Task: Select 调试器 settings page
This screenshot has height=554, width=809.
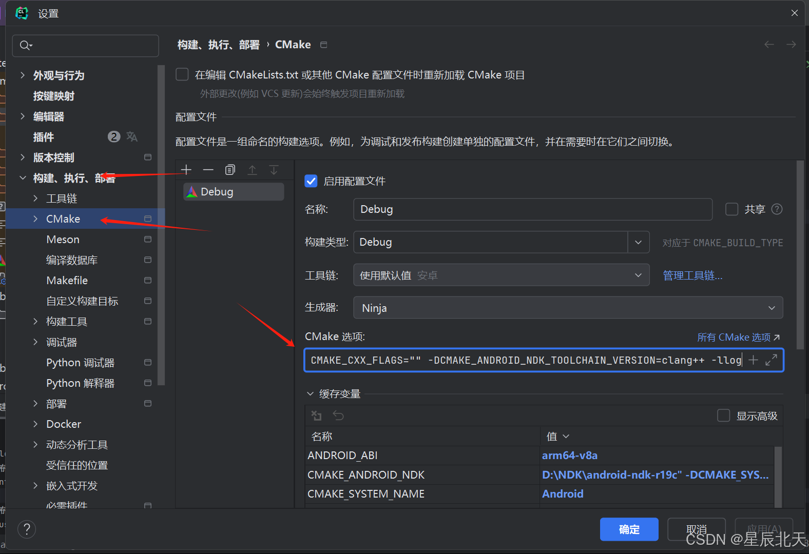Action: coord(62,342)
